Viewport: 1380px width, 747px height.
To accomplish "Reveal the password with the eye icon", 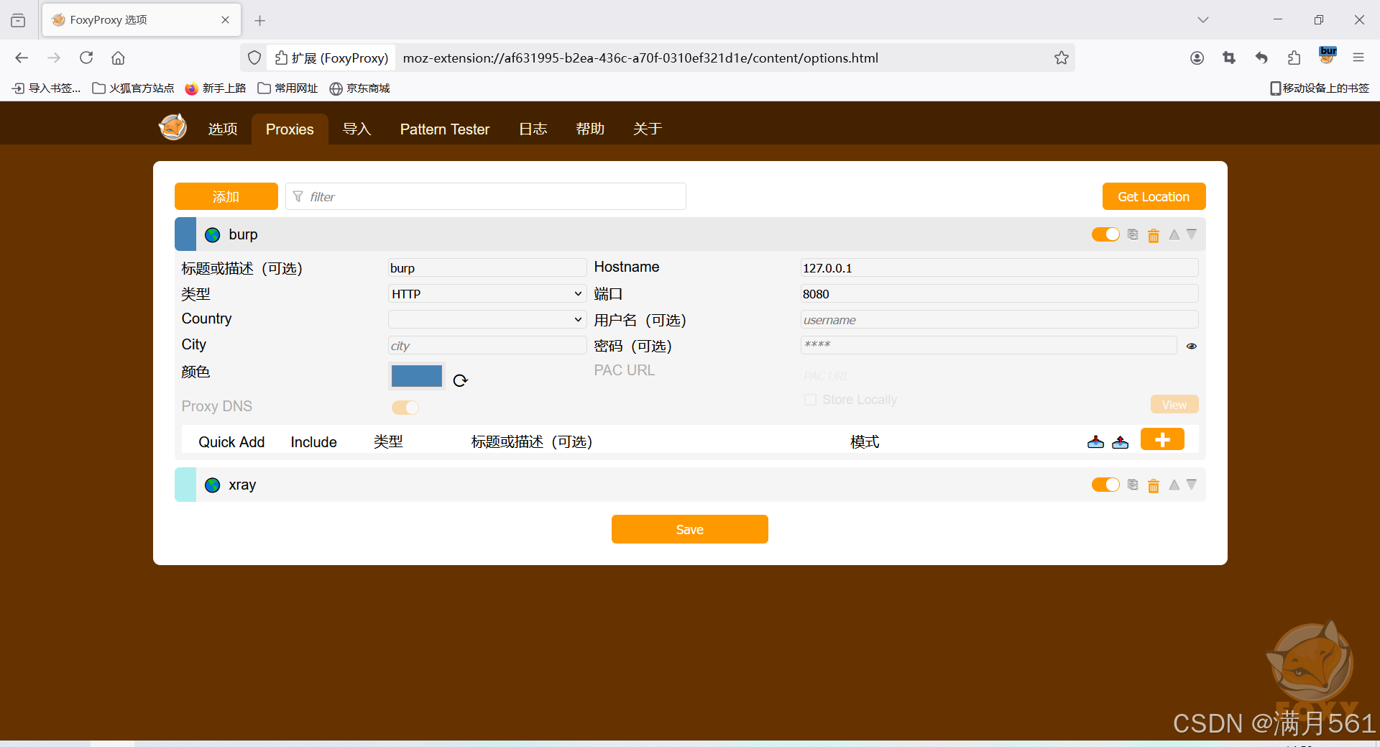I will pos(1191,346).
